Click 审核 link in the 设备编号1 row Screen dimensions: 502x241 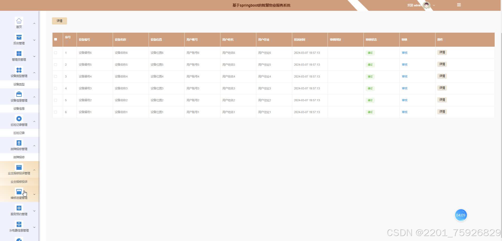coord(405,112)
